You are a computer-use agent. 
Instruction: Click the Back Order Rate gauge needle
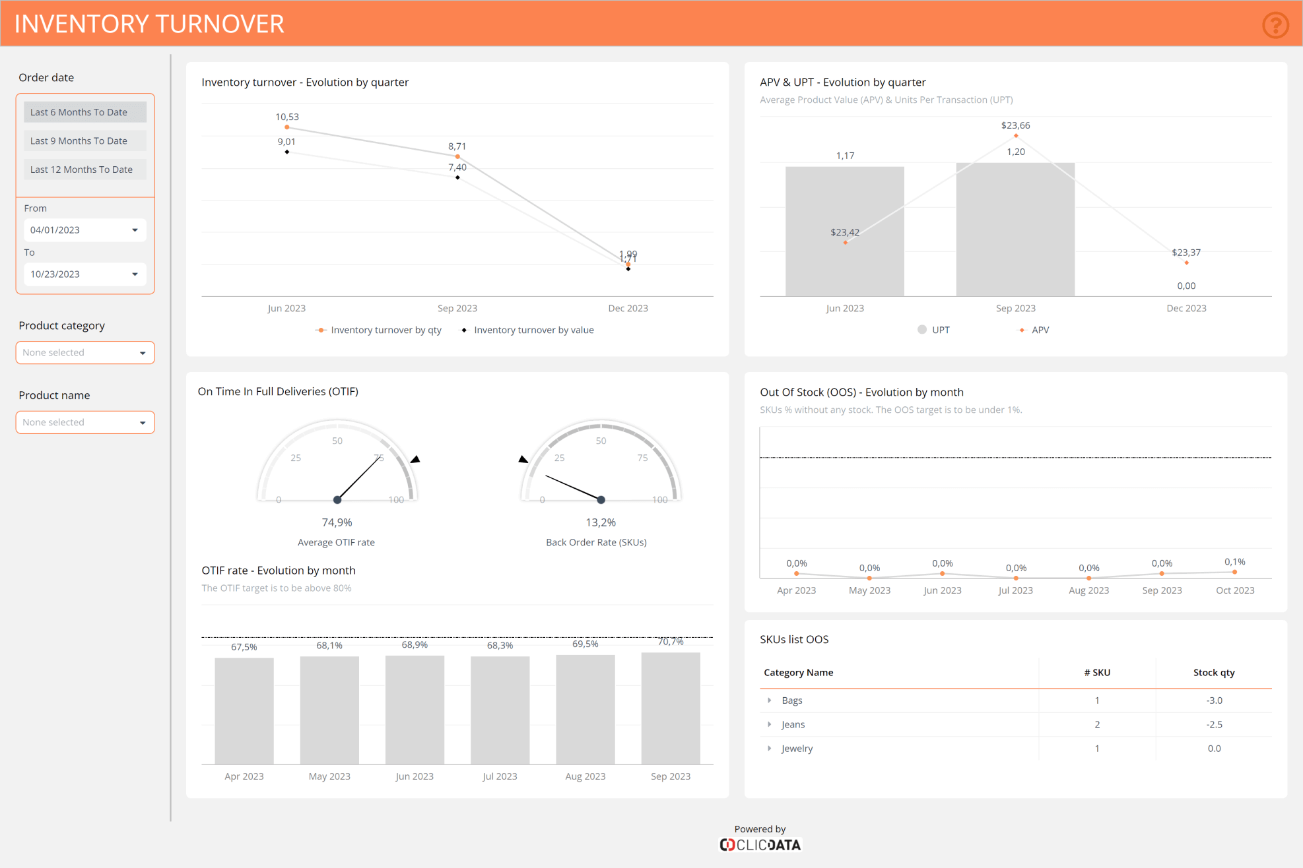[x=572, y=487]
